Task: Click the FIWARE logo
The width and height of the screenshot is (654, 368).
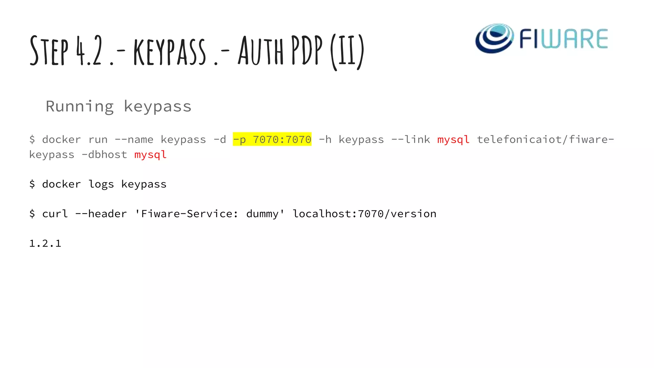Action: pos(542,38)
